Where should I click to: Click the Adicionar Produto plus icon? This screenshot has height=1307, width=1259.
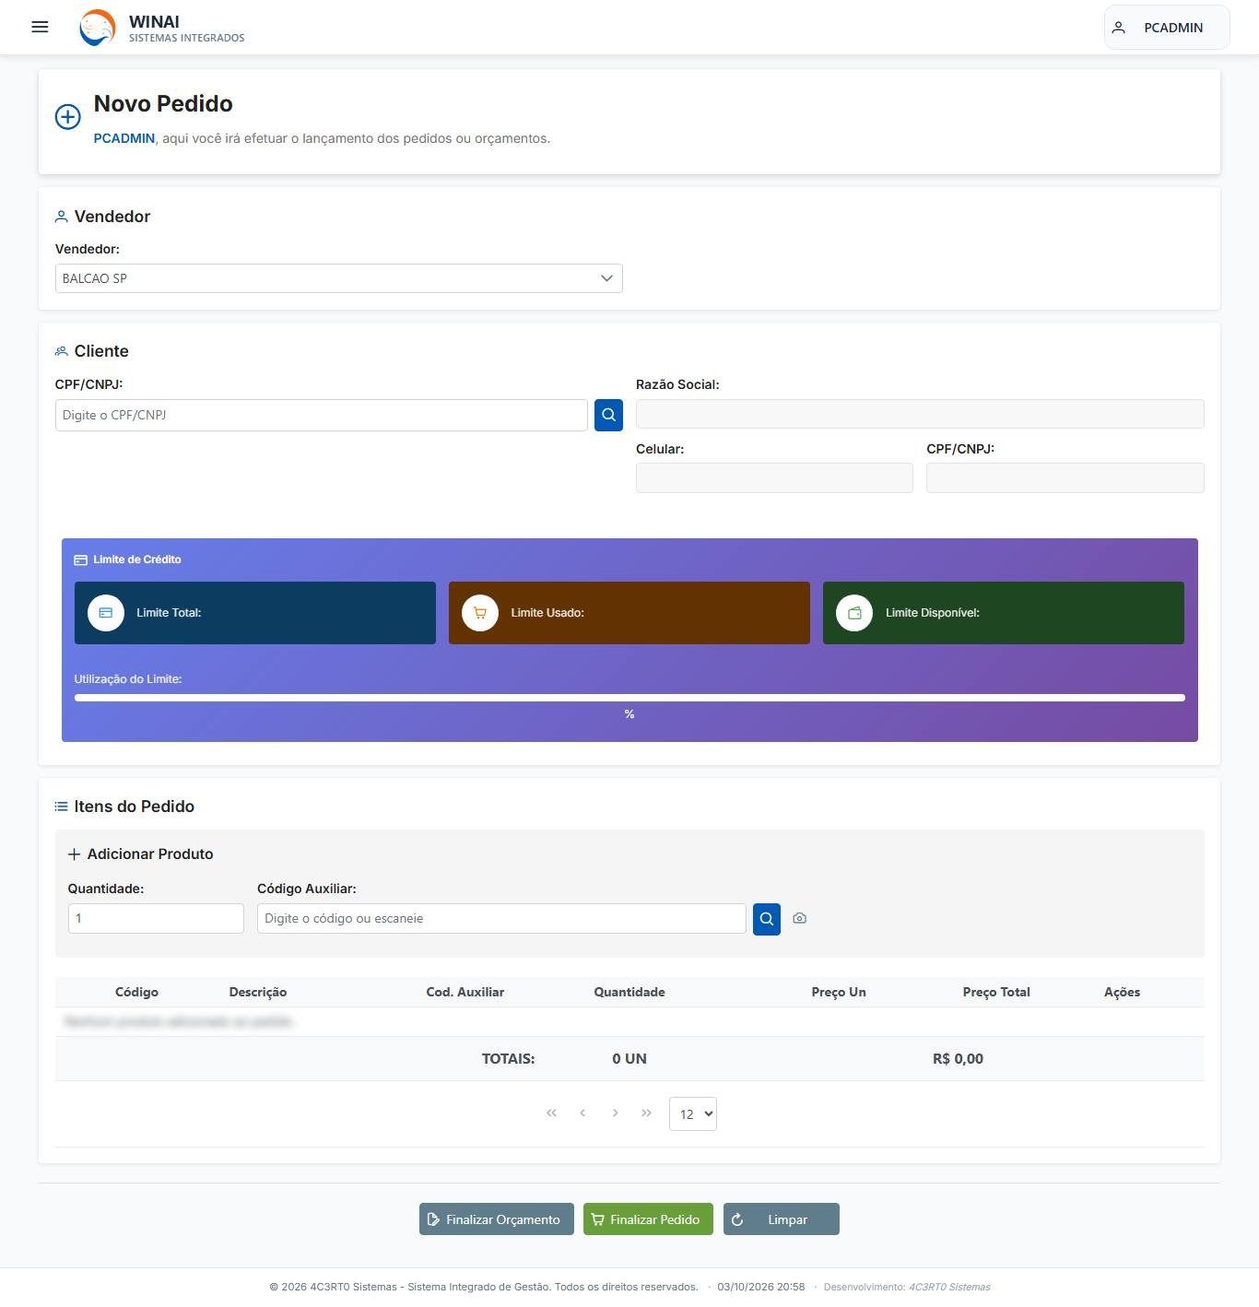click(x=75, y=854)
